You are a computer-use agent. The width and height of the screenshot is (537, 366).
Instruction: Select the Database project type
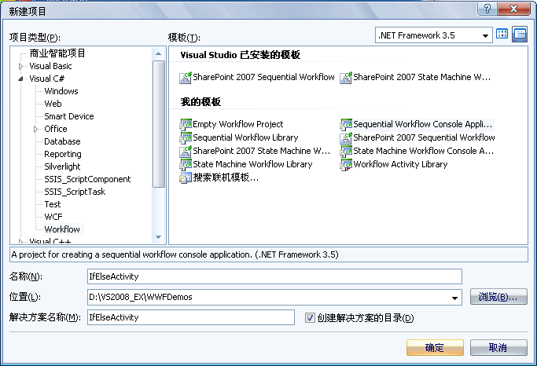(x=62, y=141)
